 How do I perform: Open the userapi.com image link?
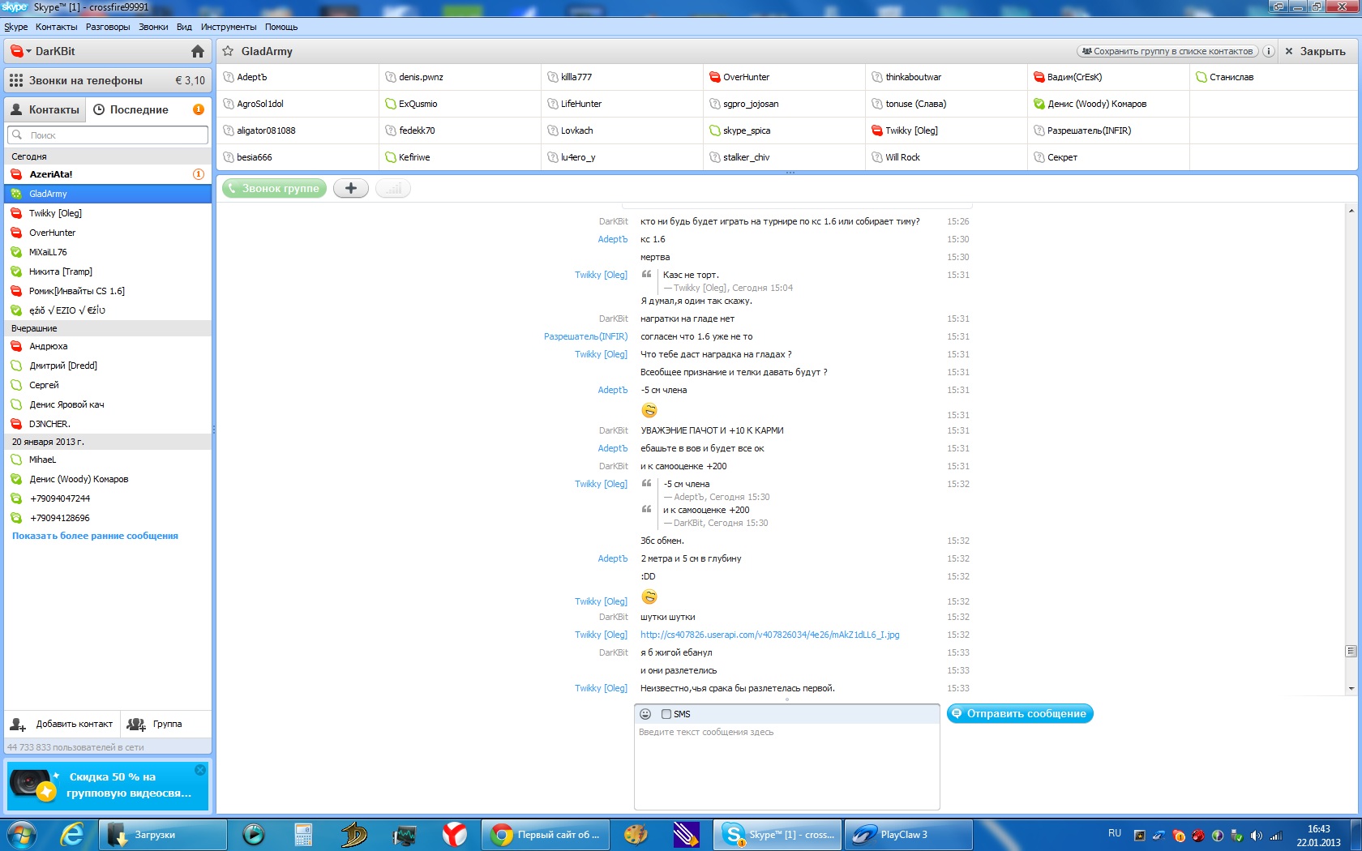(769, 635)
